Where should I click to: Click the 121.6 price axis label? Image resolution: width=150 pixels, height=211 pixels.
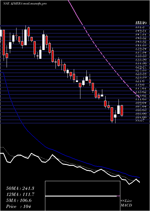tap(140, 81)
